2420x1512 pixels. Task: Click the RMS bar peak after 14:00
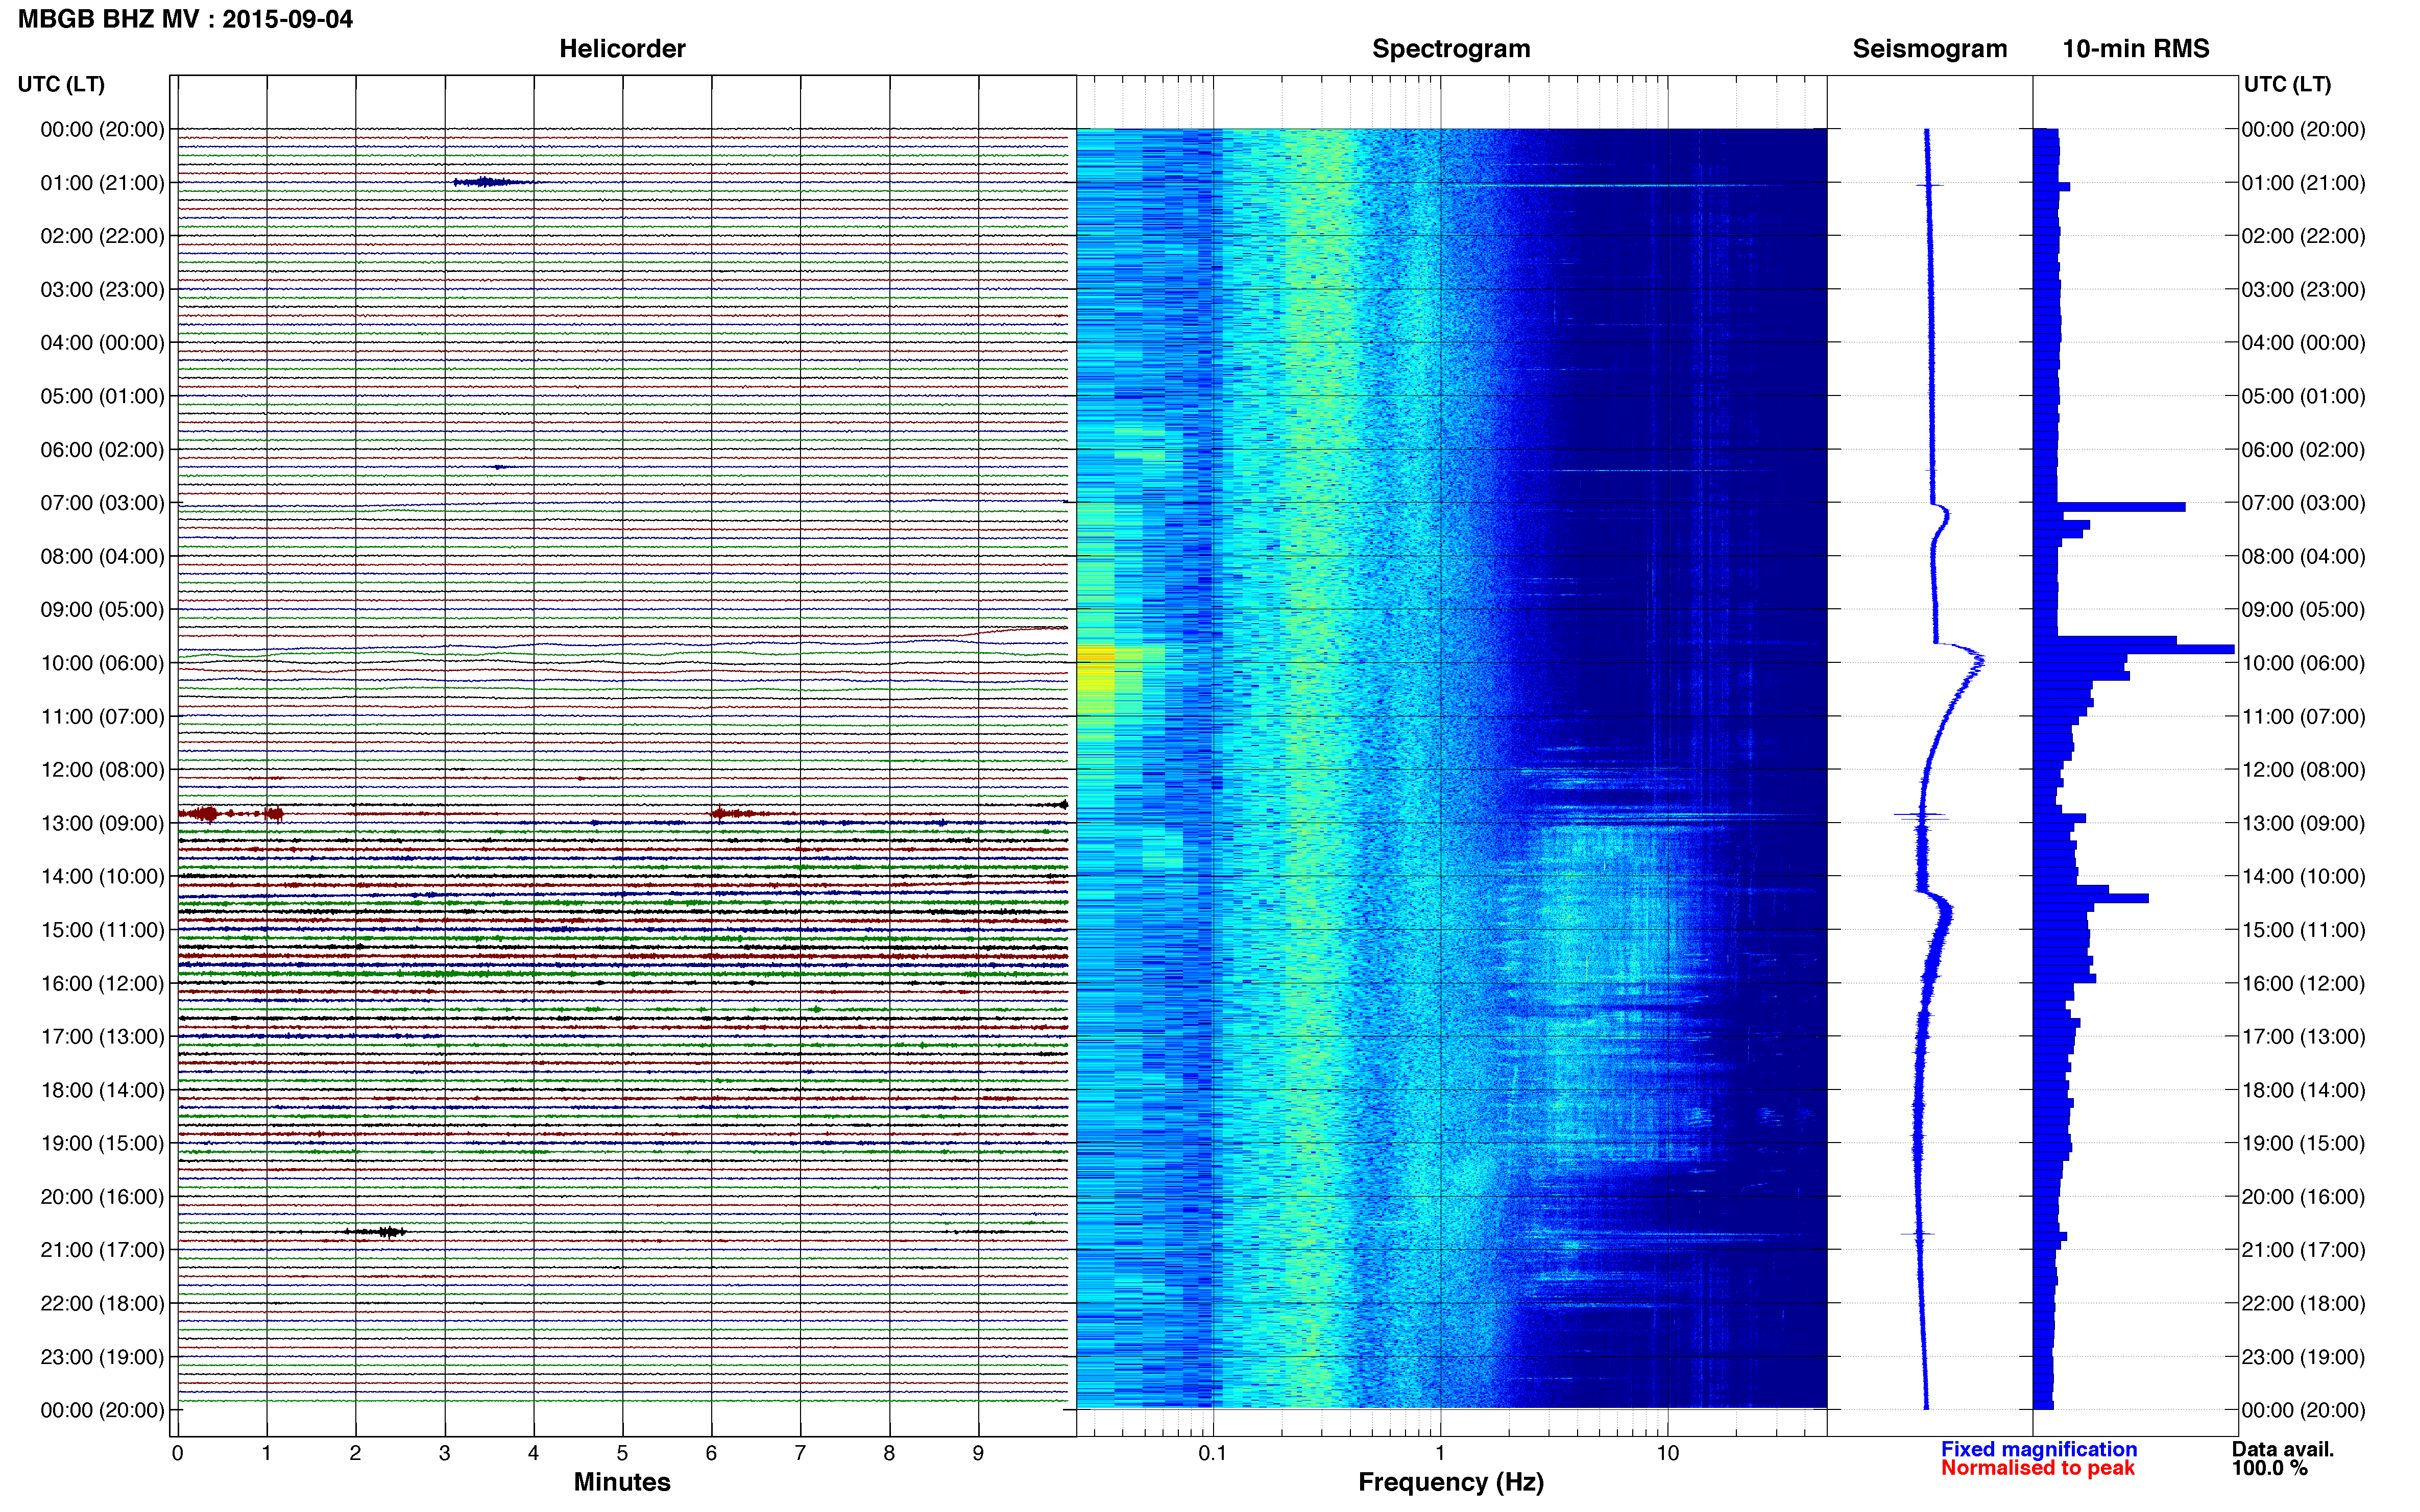click(2091, 899)
